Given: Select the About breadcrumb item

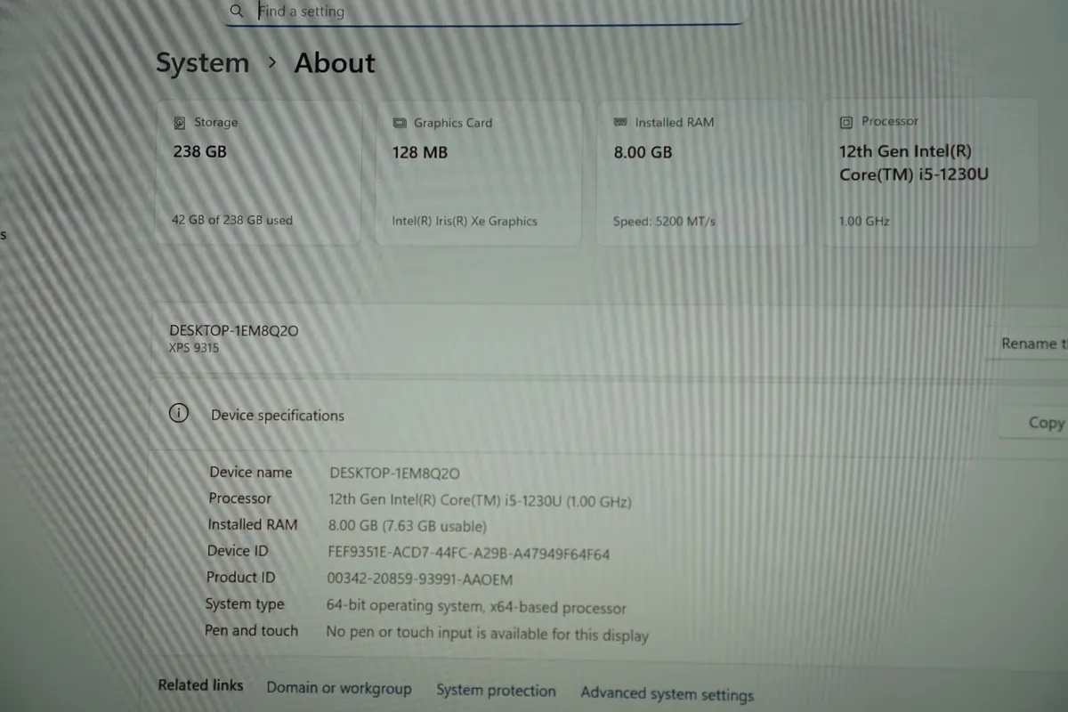Looking at the screenshot, I should 334,63.
